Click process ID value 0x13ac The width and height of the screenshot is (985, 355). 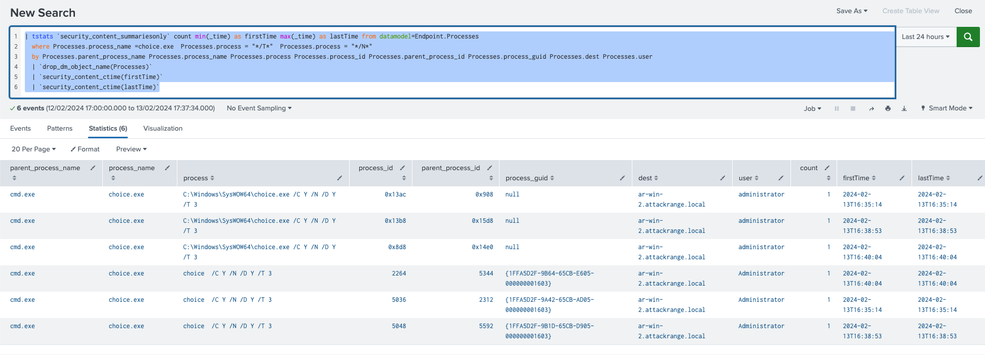[x=395, y=194]
